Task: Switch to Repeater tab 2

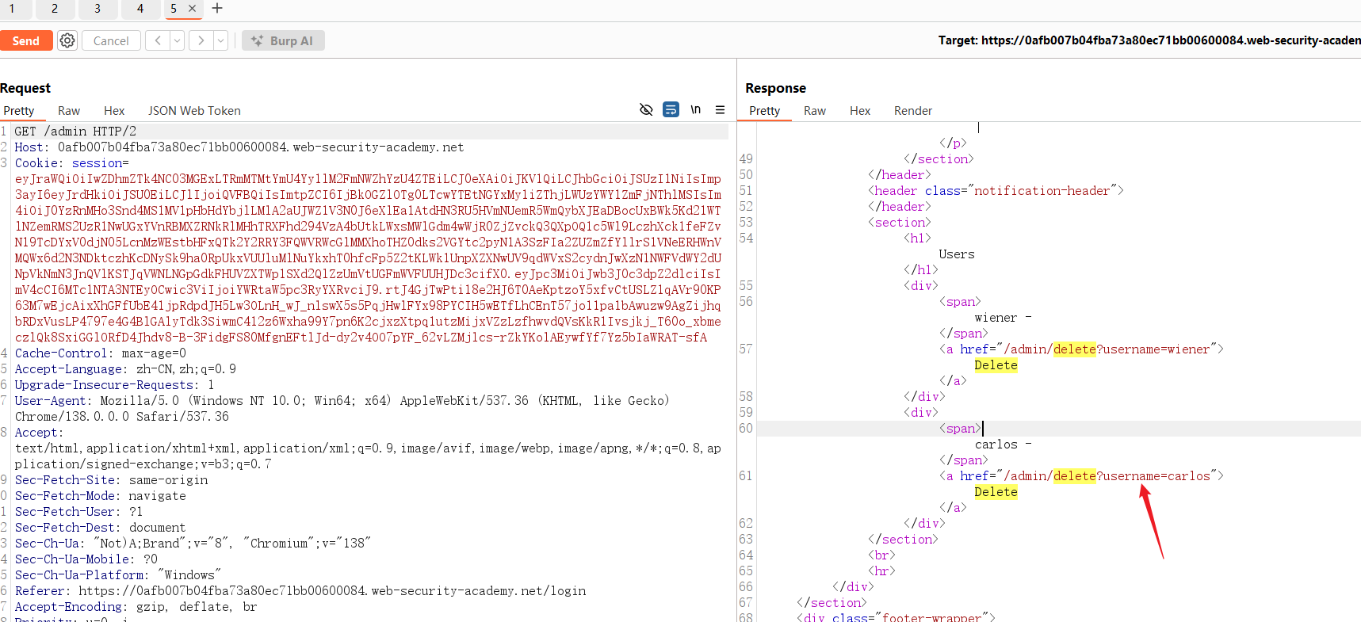Action: 55,9
